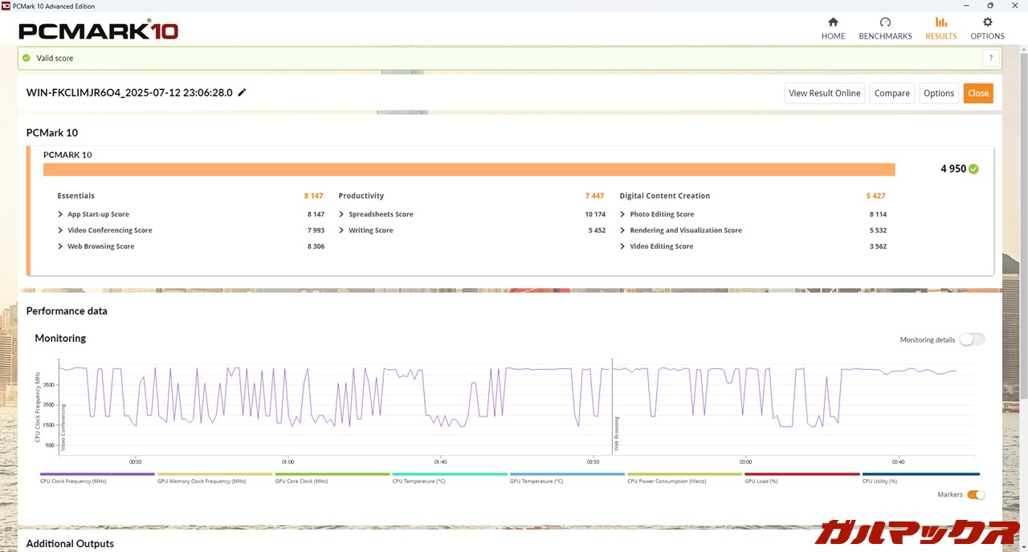Open the Results tab

click(940, 29)
